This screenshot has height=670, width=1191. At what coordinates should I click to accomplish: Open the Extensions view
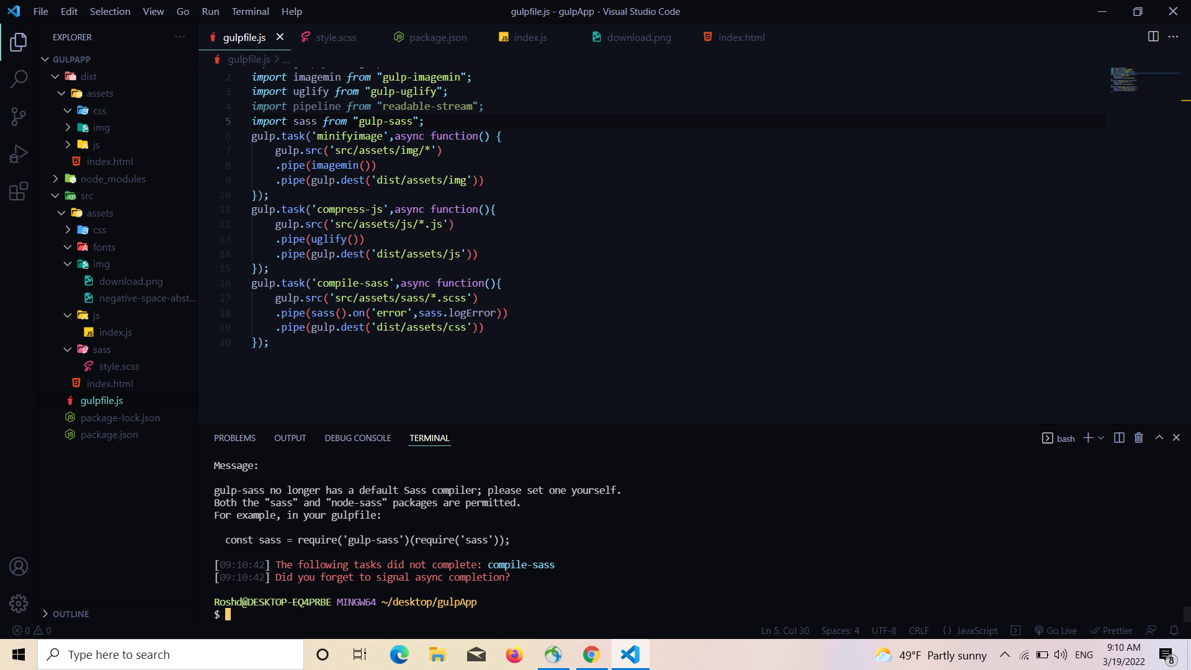(19, 190)
